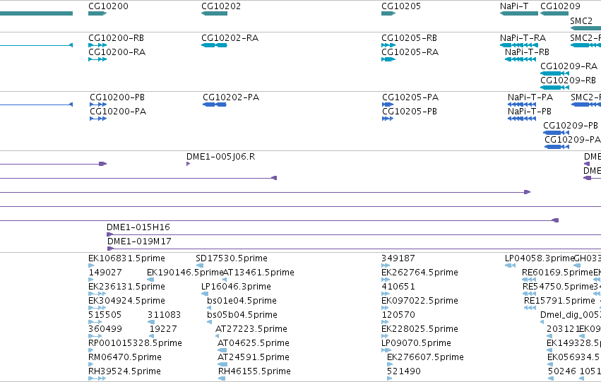
Task: Click the CG10202 gene label
Action: click(x=221, y=6)
